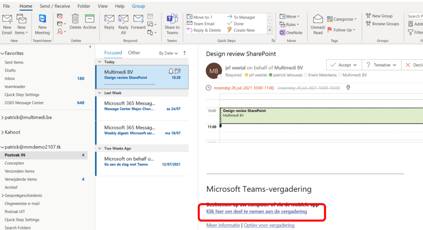
Task: Expand the Gesprekgeschiedenis folder
Action: point(2,195)
